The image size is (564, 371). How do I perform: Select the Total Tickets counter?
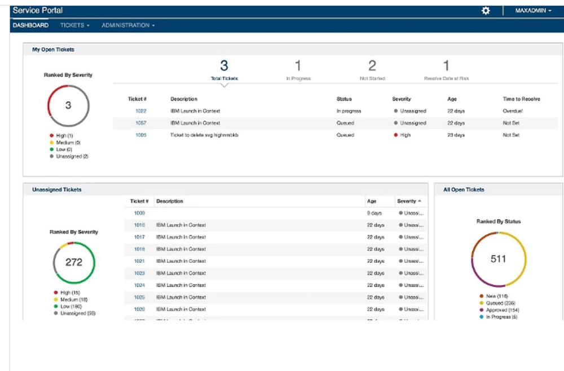click(224, 70)
